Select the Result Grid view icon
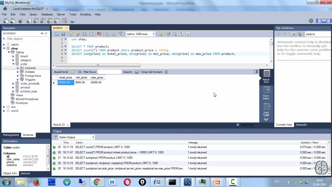332x187 pixels. 266,77
